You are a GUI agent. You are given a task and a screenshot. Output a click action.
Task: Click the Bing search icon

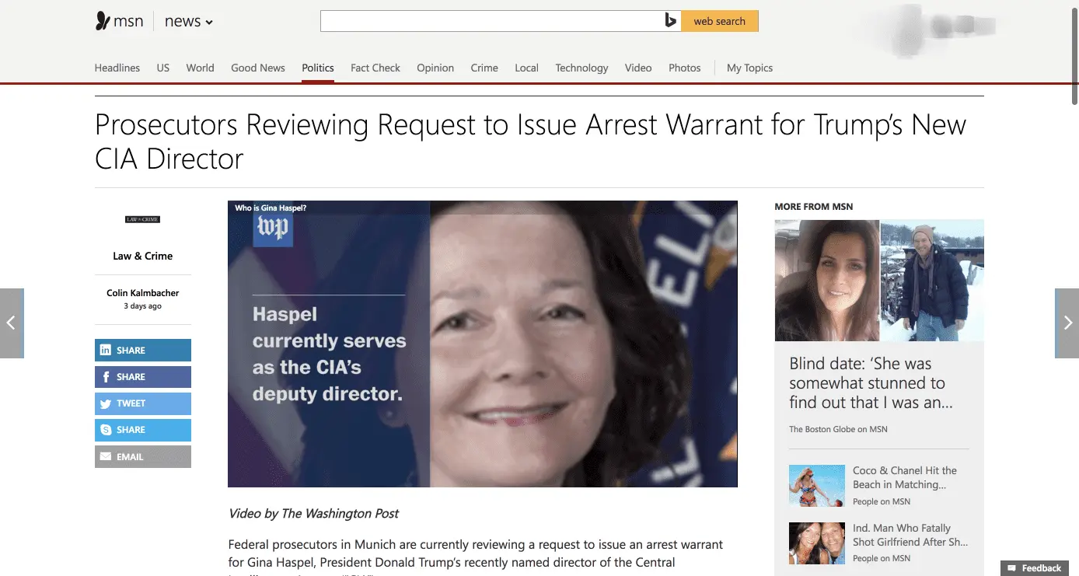[x=671, y=21]
